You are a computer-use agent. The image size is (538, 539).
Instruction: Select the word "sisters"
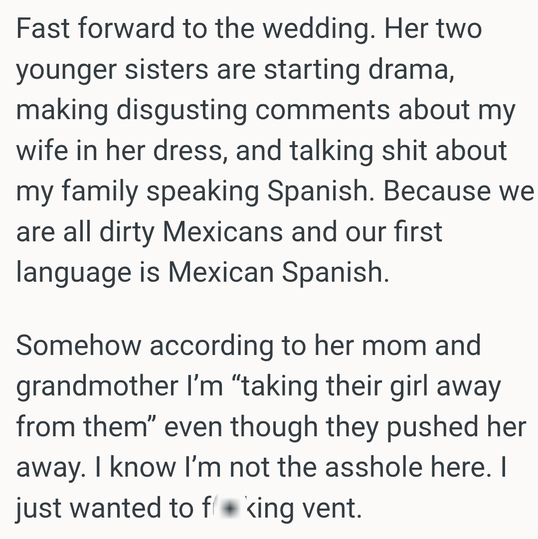[167, 70]
